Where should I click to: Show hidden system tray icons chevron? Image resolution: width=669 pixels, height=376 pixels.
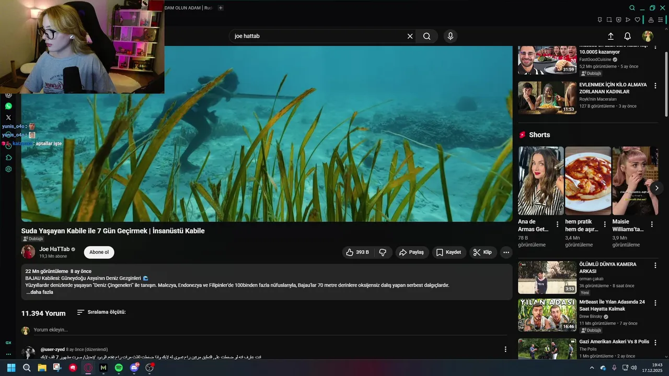pyautogui.click(x=592, y=368)
